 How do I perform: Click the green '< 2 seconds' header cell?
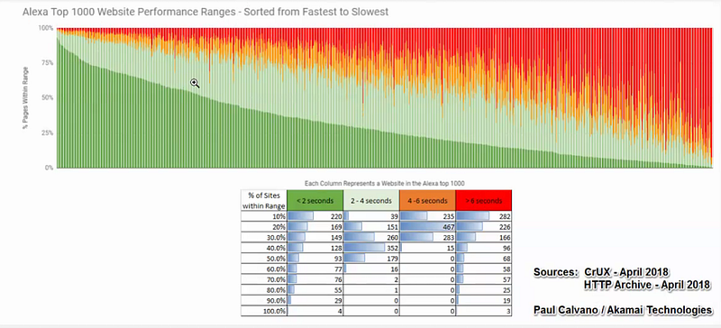315,201
